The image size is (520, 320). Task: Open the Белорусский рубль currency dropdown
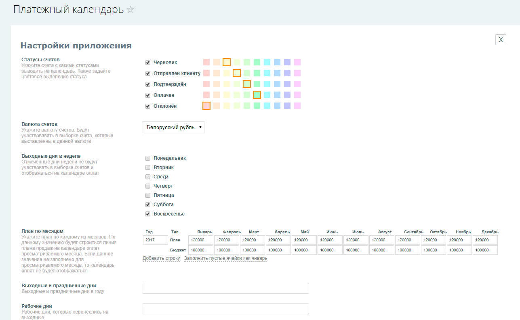[173, 128]
